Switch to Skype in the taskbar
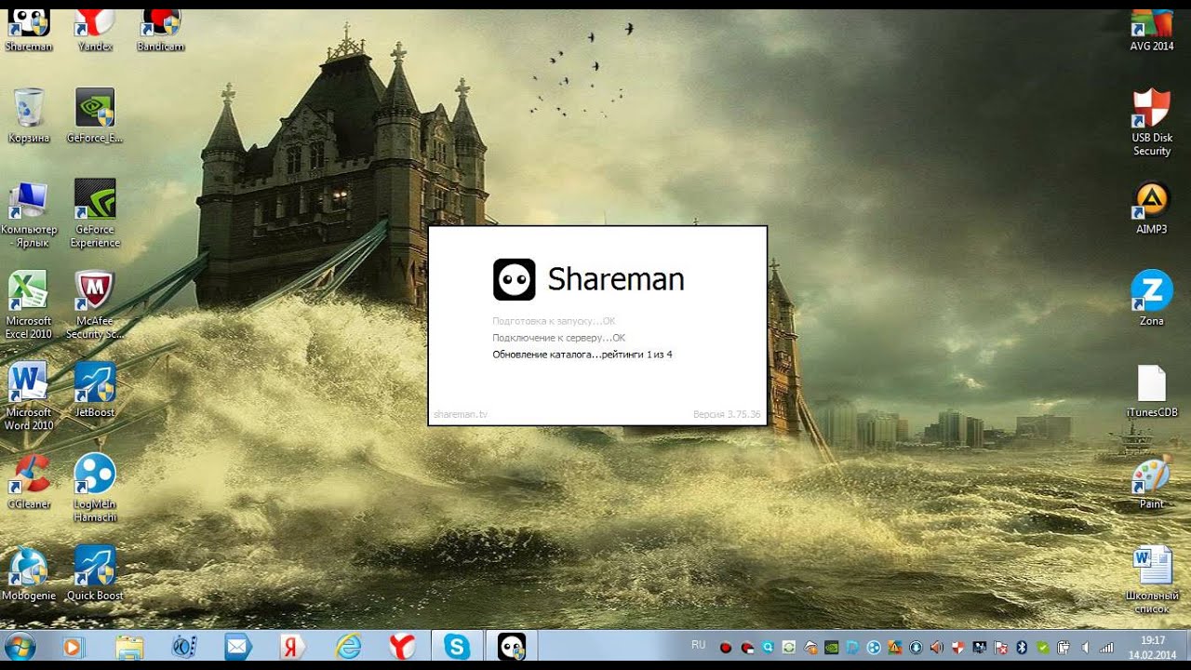Screen dimensions: 1191x670 [457, 646]
